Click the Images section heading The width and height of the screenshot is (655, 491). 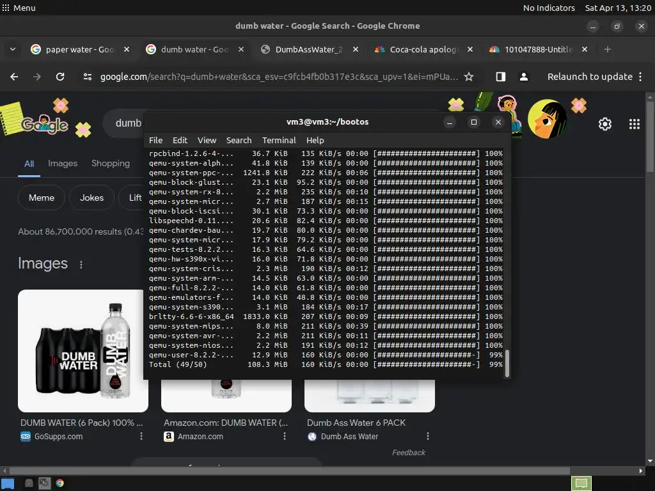click(x=43, y=263)
